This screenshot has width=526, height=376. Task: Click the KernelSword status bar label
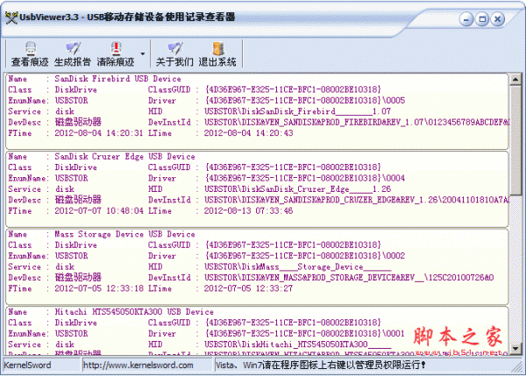click(x=27, y=365)
